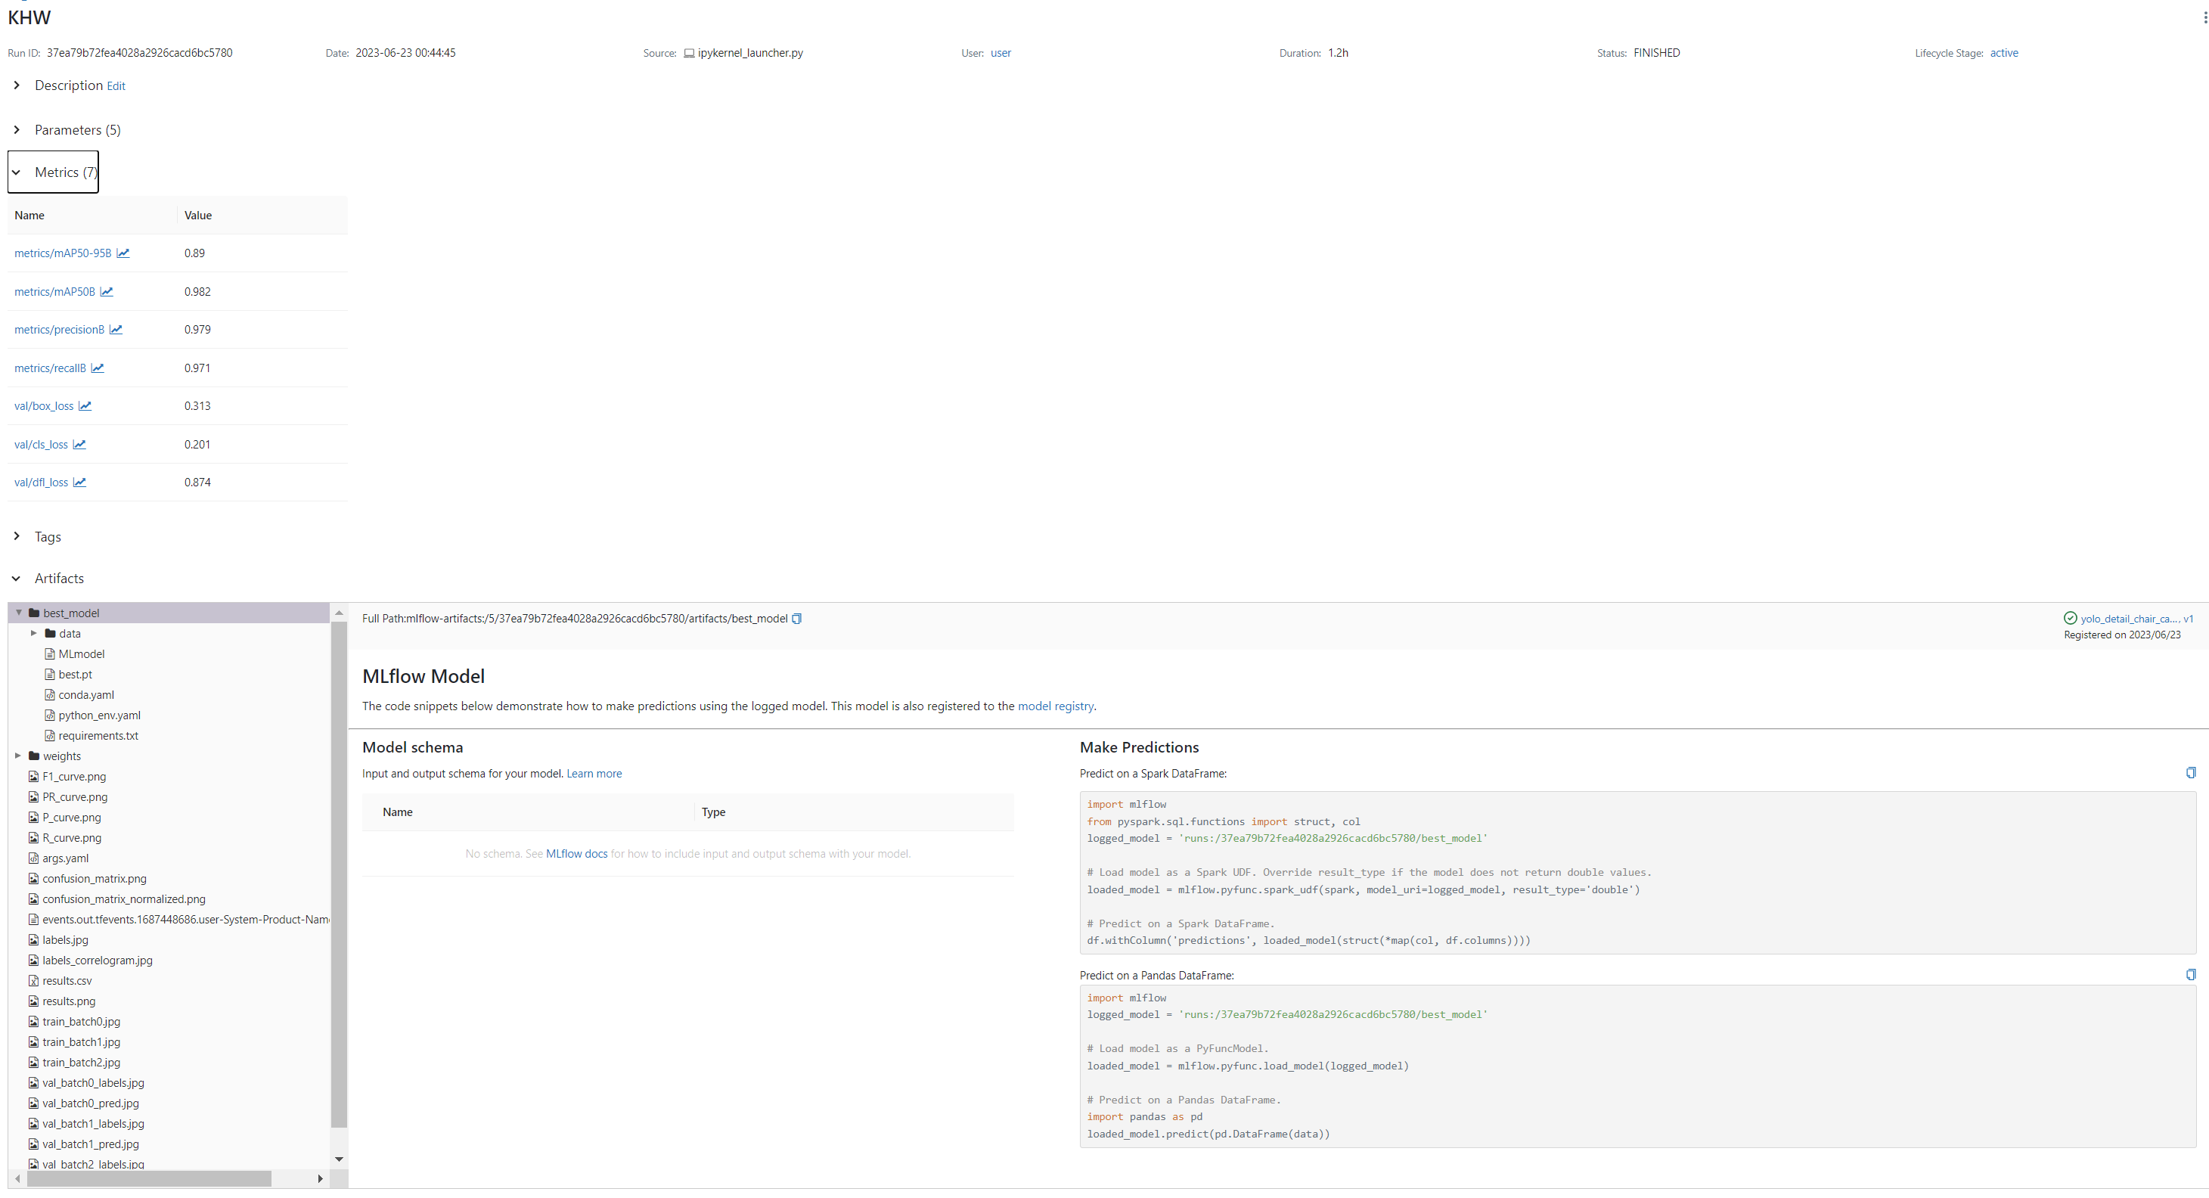
Task: Click the chart icon next to val/box_loss
Action: [x=85, y=405]
